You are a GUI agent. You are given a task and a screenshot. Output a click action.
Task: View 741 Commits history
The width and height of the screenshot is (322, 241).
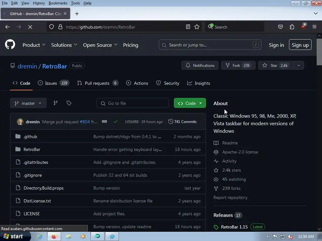pyautogui.click(x=182, y=121)
